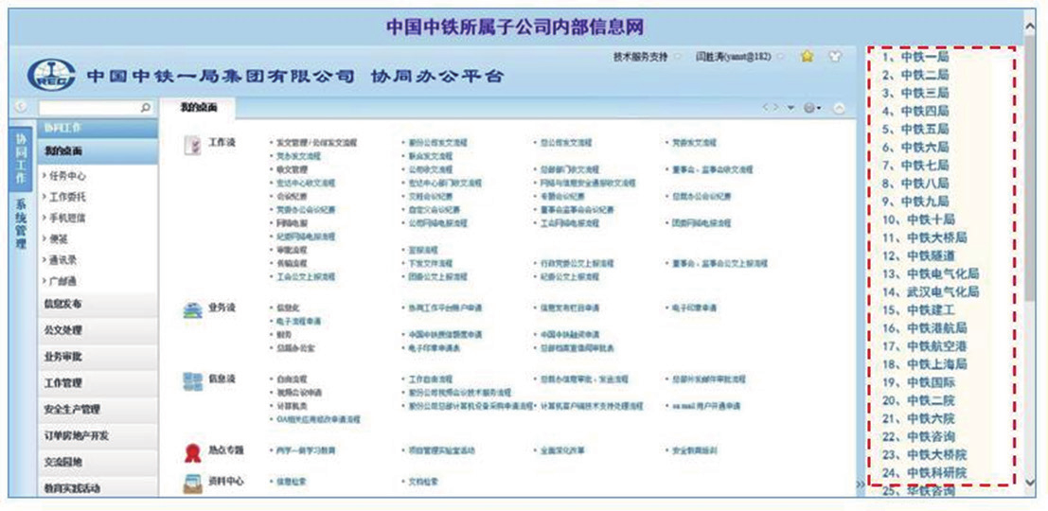Click the search magnifier icon
Image resolution: width=1048 pixels, height=511 pixels.
pos(146,107)
